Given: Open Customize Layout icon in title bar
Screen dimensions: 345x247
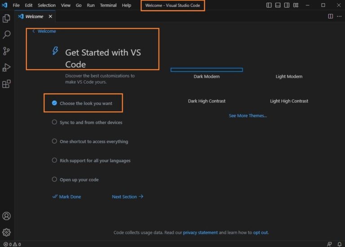Looking at the screenshot, I should 296,5.
